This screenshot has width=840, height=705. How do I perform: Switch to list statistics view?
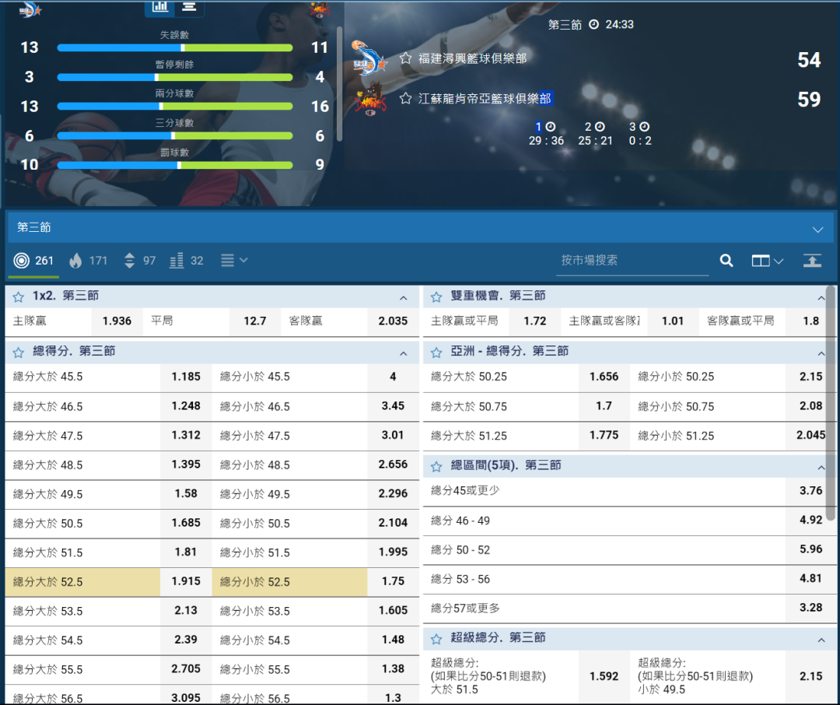point(189,7)
